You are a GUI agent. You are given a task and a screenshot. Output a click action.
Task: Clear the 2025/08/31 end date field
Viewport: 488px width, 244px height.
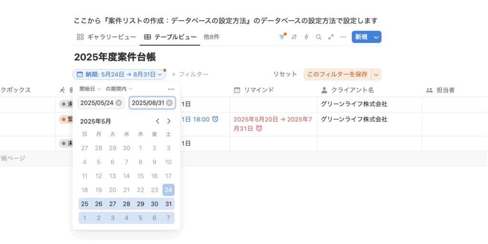point(169,103)
